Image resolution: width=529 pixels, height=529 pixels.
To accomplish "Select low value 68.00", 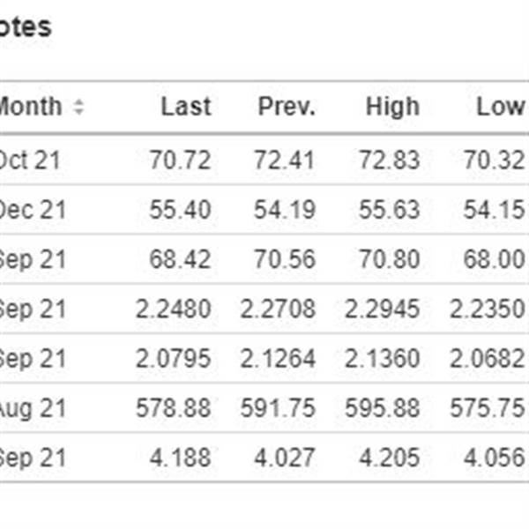I will pyautogui.click(x=494, y=259).
